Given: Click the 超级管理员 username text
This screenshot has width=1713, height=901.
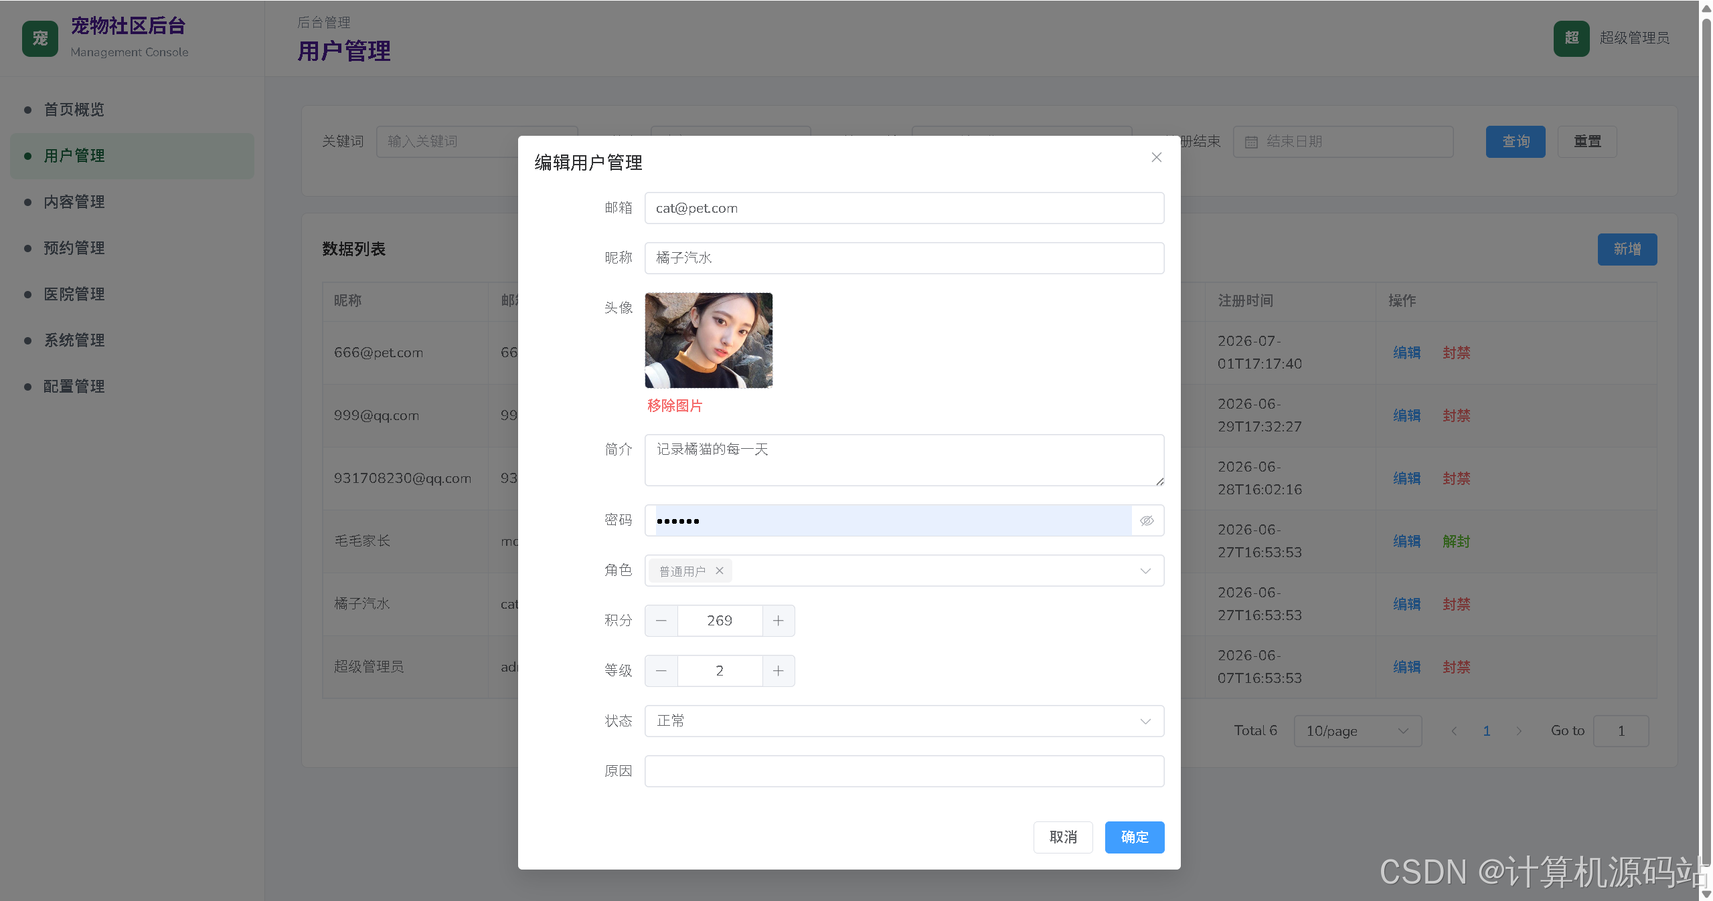Looking at the screenshot, I should (x=1634, y=38).
